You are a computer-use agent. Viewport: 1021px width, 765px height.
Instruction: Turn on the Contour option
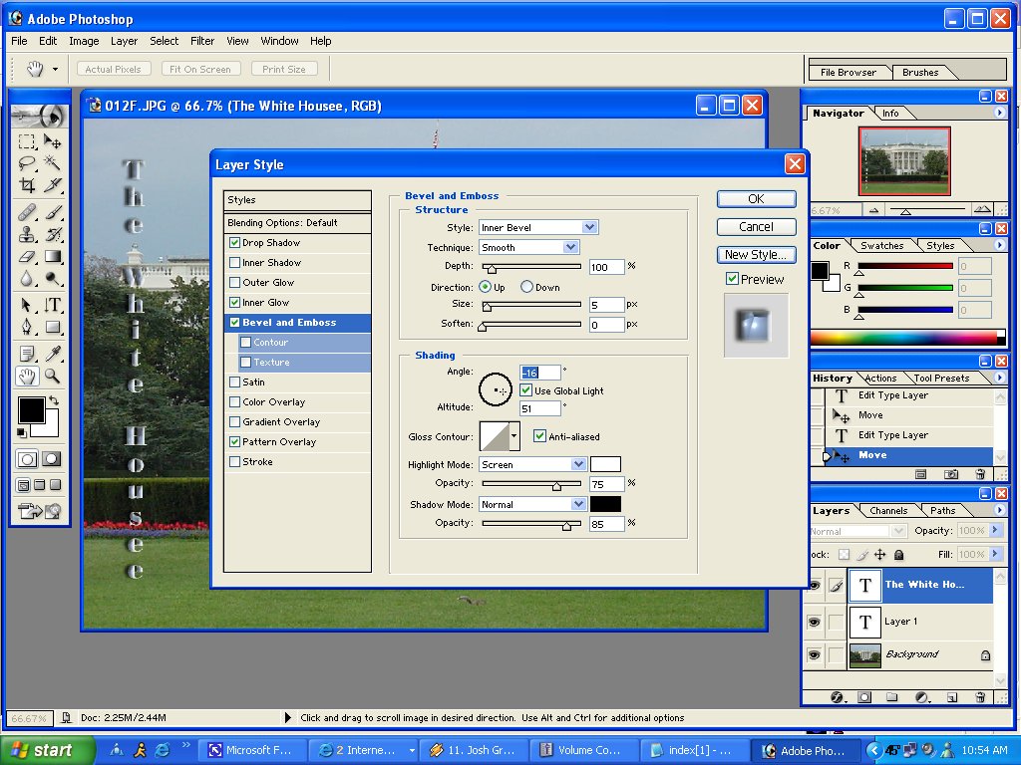click(245, 343)
